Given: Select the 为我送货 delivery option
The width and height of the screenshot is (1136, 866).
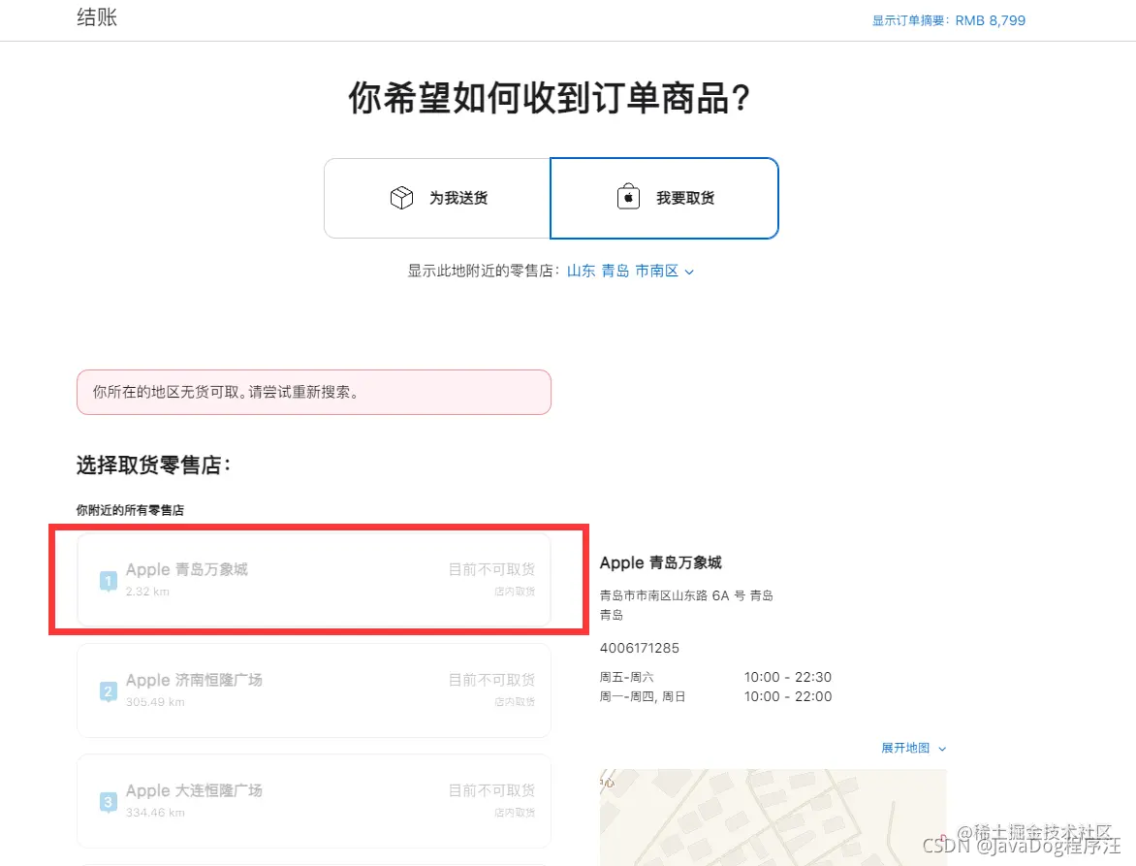Looking at the screenshot, I should tap(437, 198).
